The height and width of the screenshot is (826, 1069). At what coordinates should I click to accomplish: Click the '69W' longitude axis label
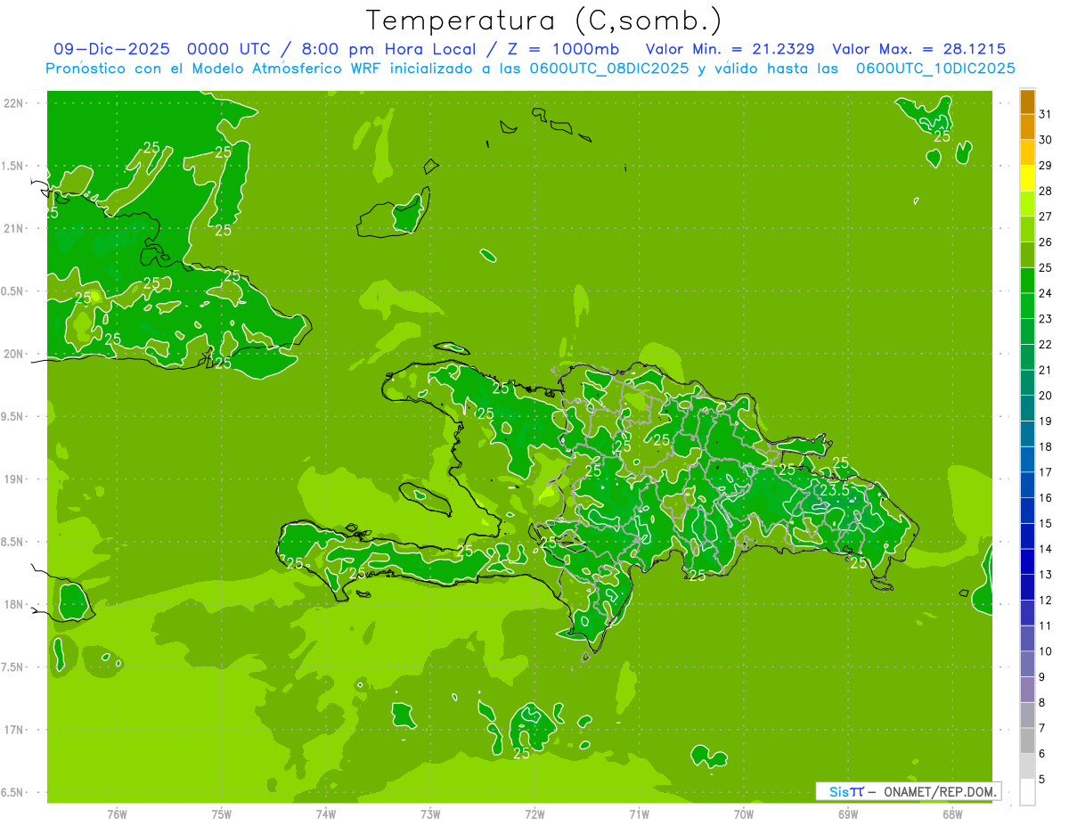point(848,814)
